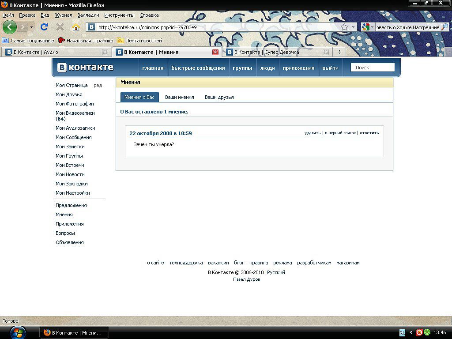Screen dimensions: 452x339
Task: Open the Лента новостей feed bookmark
Action: pos(139,41)
